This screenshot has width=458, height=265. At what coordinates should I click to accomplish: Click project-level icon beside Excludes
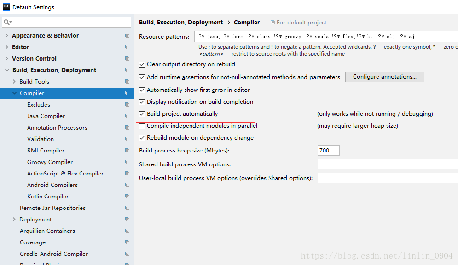(x=127, y=104)
